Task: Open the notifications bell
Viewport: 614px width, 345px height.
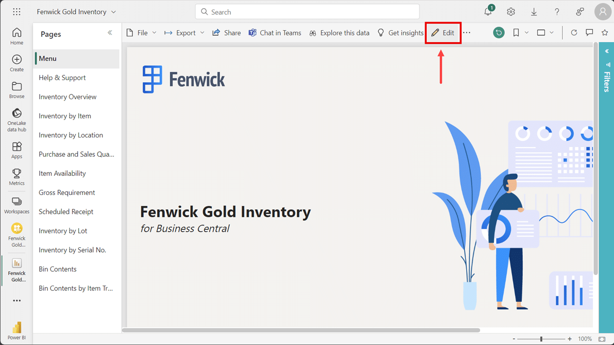Action: [x=488, y=11]
